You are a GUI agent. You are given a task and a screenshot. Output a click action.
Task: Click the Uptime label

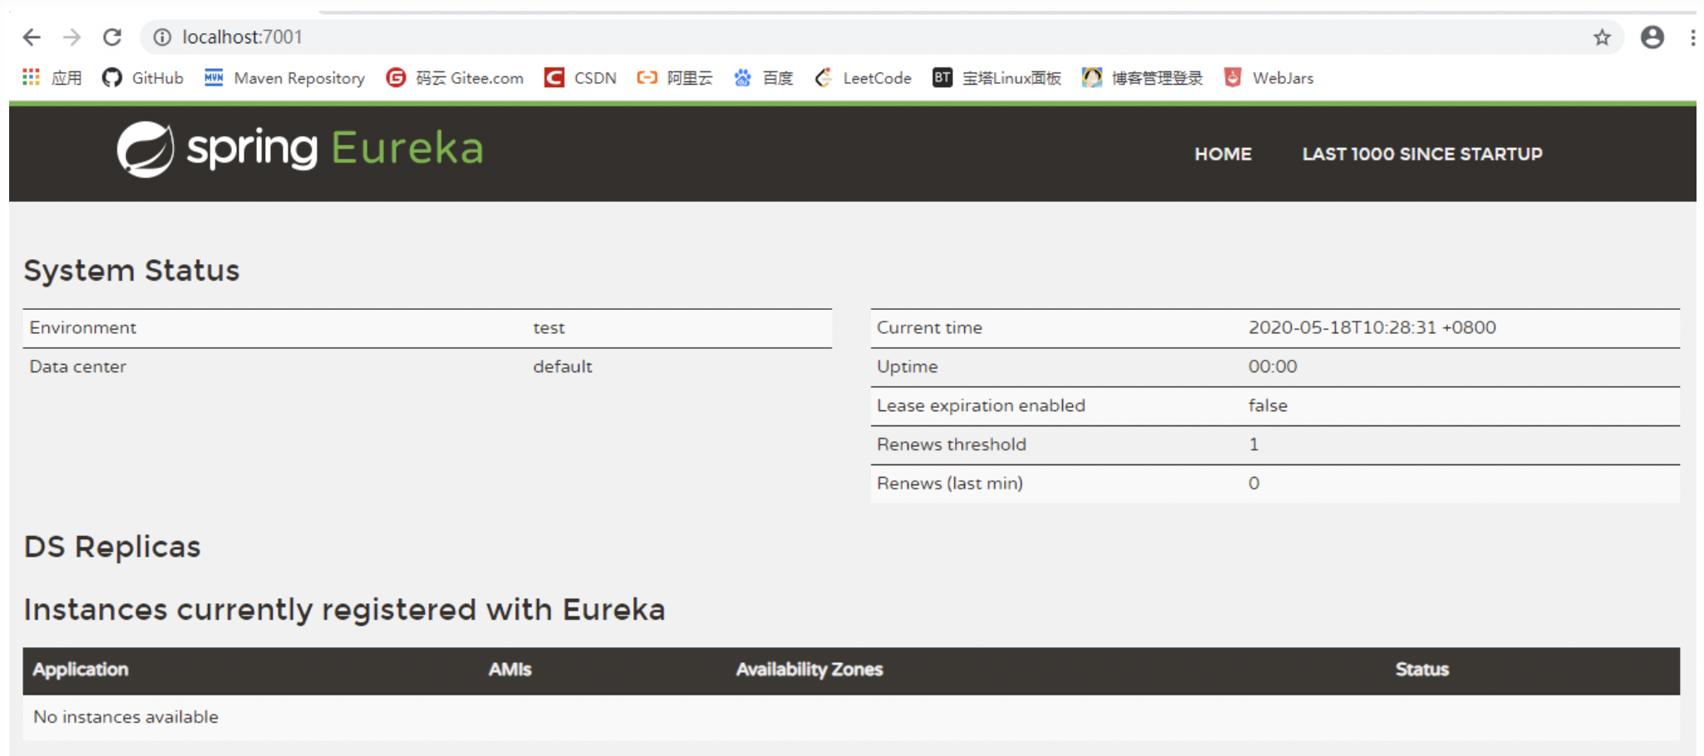click(x=907, y=366)
